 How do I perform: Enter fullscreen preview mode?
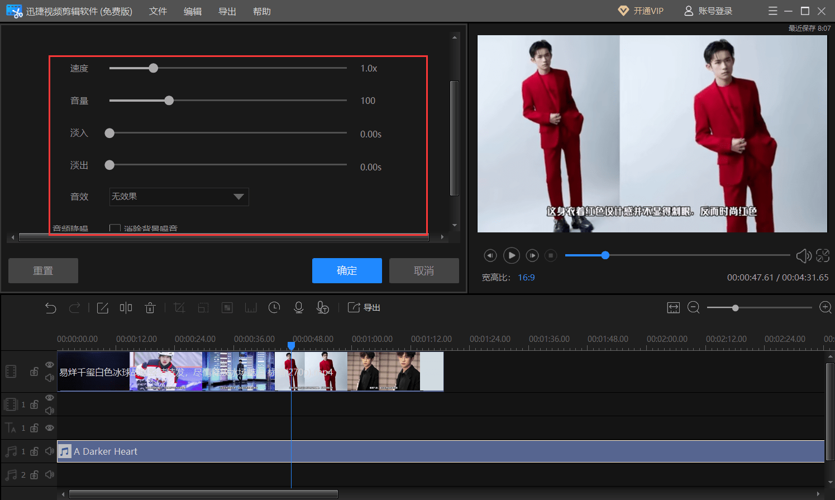(x=823, y=256)
